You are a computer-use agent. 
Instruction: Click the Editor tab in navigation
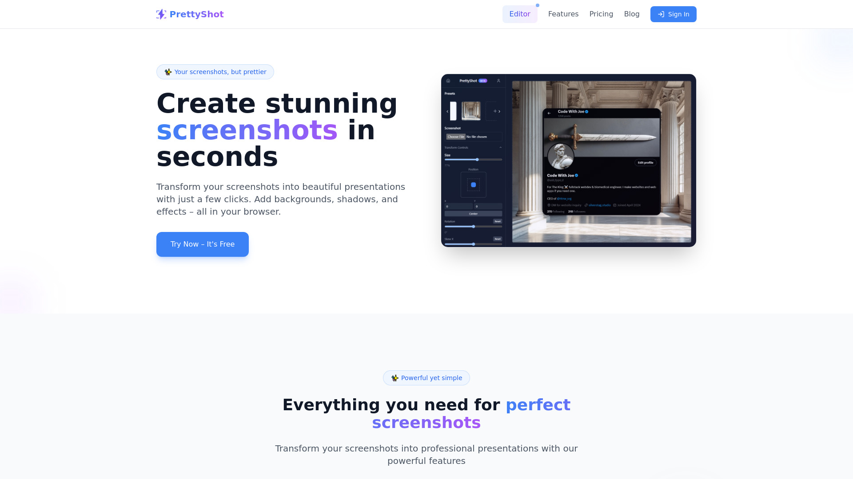pyautogui.click(x=520, y=14)
